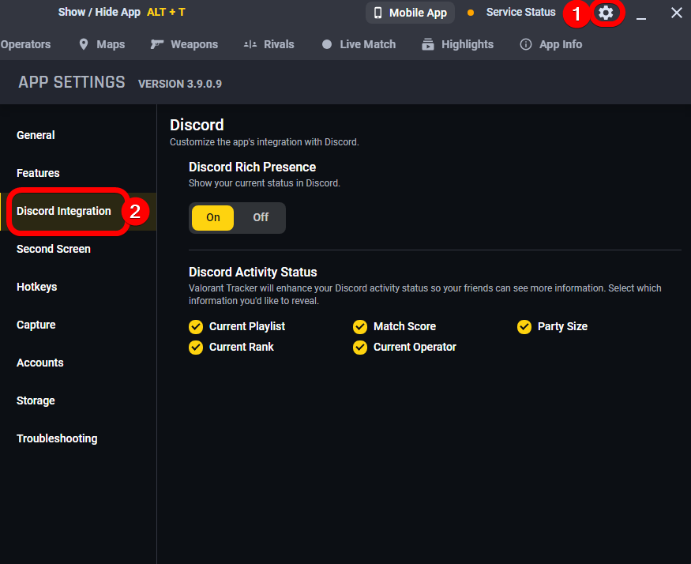Close the tracker app window
This screenshot has width=691, height=564.
(x=677, y=13)
